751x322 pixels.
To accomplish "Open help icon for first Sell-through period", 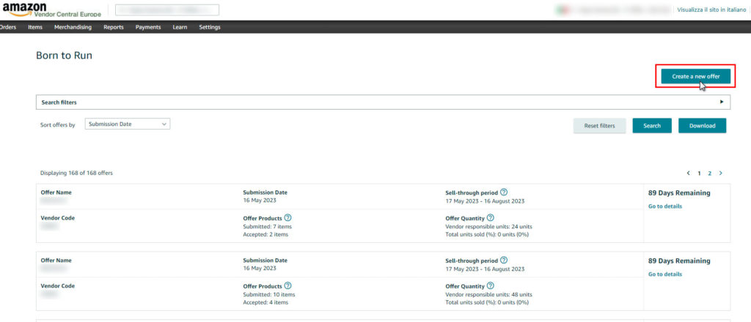I will [503, 192].
